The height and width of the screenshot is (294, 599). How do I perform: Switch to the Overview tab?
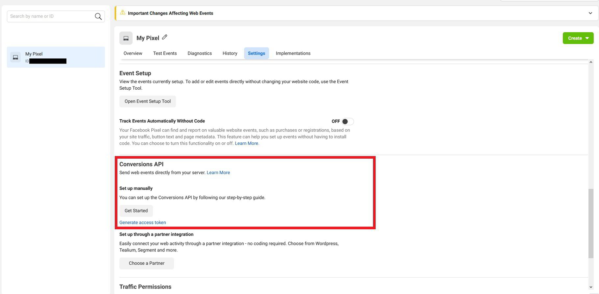[133, 53]
